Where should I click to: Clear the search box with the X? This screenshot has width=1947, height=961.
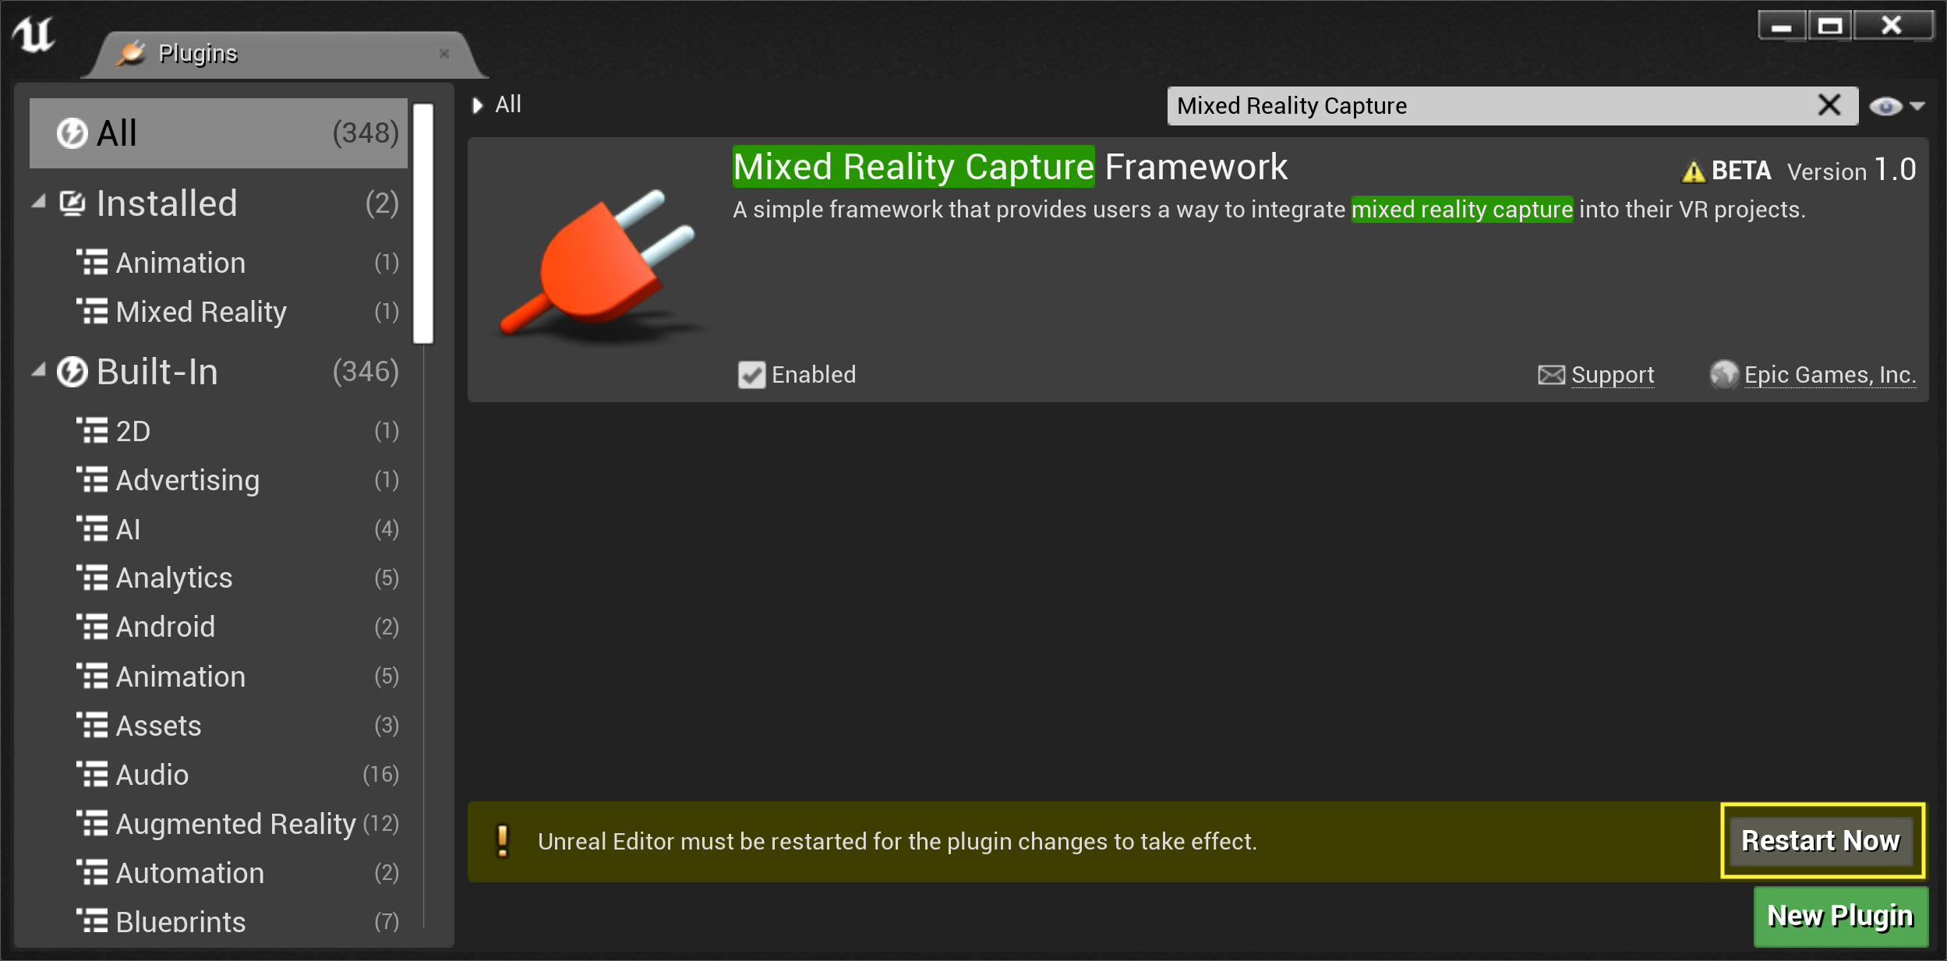click(1829, 104)
